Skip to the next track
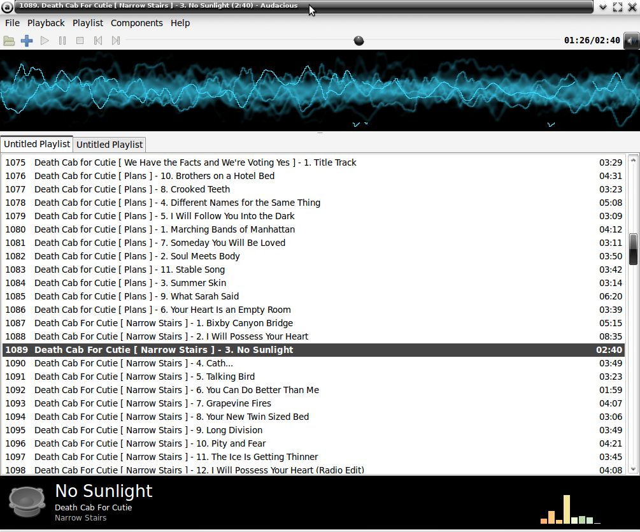The height and width of the screenshot is (532, 640). tap(116, 41)
